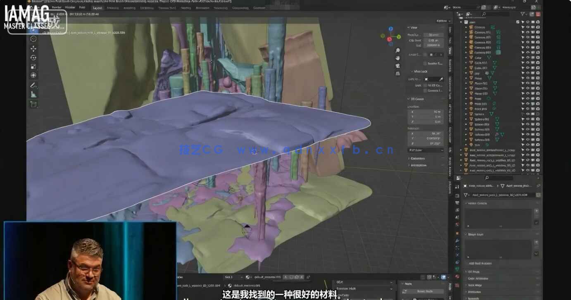Click the zoom magnifier icon in the viewport

pyautogui.click(x=397, y=50)
